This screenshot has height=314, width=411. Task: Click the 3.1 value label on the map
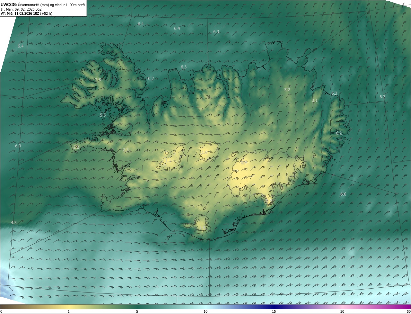[x=315, y=100]
